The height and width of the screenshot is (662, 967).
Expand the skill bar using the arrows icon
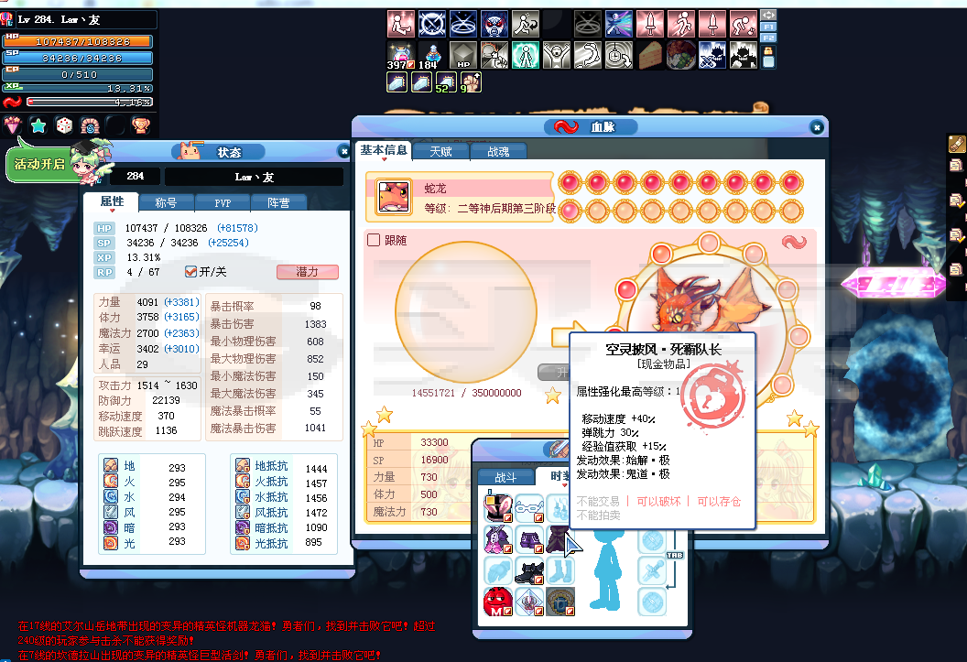pos(768,15)
